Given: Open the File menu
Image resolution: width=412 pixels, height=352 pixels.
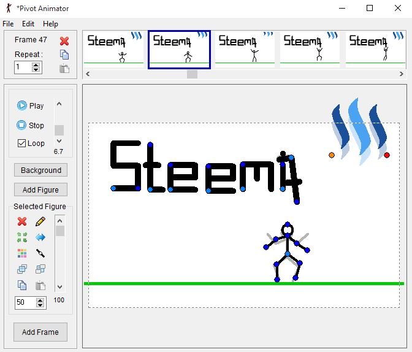Looking at the screenshot, I should point(8,24).
